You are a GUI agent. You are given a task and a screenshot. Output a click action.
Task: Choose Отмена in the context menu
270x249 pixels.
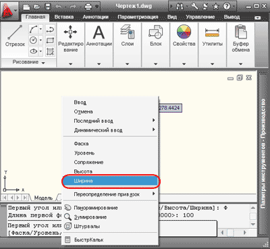110,111
